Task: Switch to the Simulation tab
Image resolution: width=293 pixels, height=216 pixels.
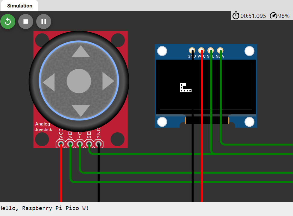Action: point(19,6)
